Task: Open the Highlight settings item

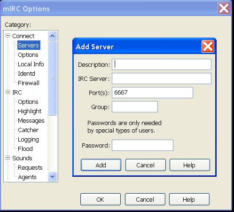Action: point(30,111)
